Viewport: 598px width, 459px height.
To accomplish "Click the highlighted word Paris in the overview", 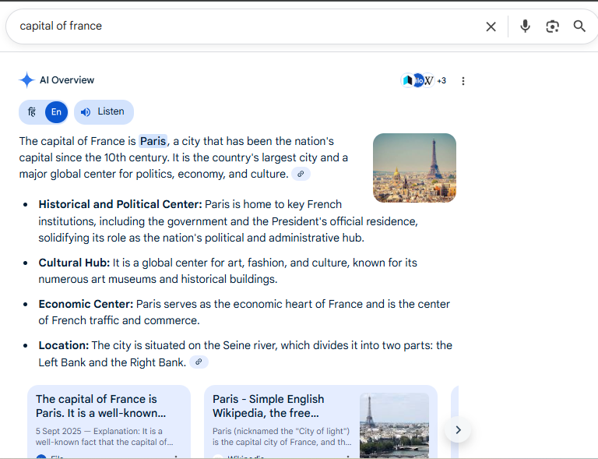I will (153, 141).
